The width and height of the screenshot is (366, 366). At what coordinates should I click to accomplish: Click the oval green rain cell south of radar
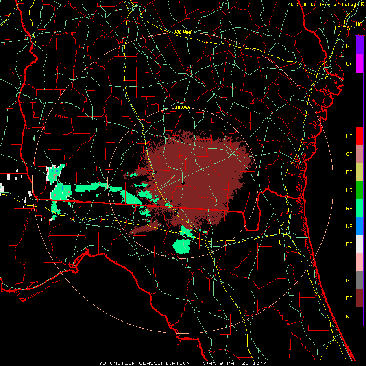point(181,246)
